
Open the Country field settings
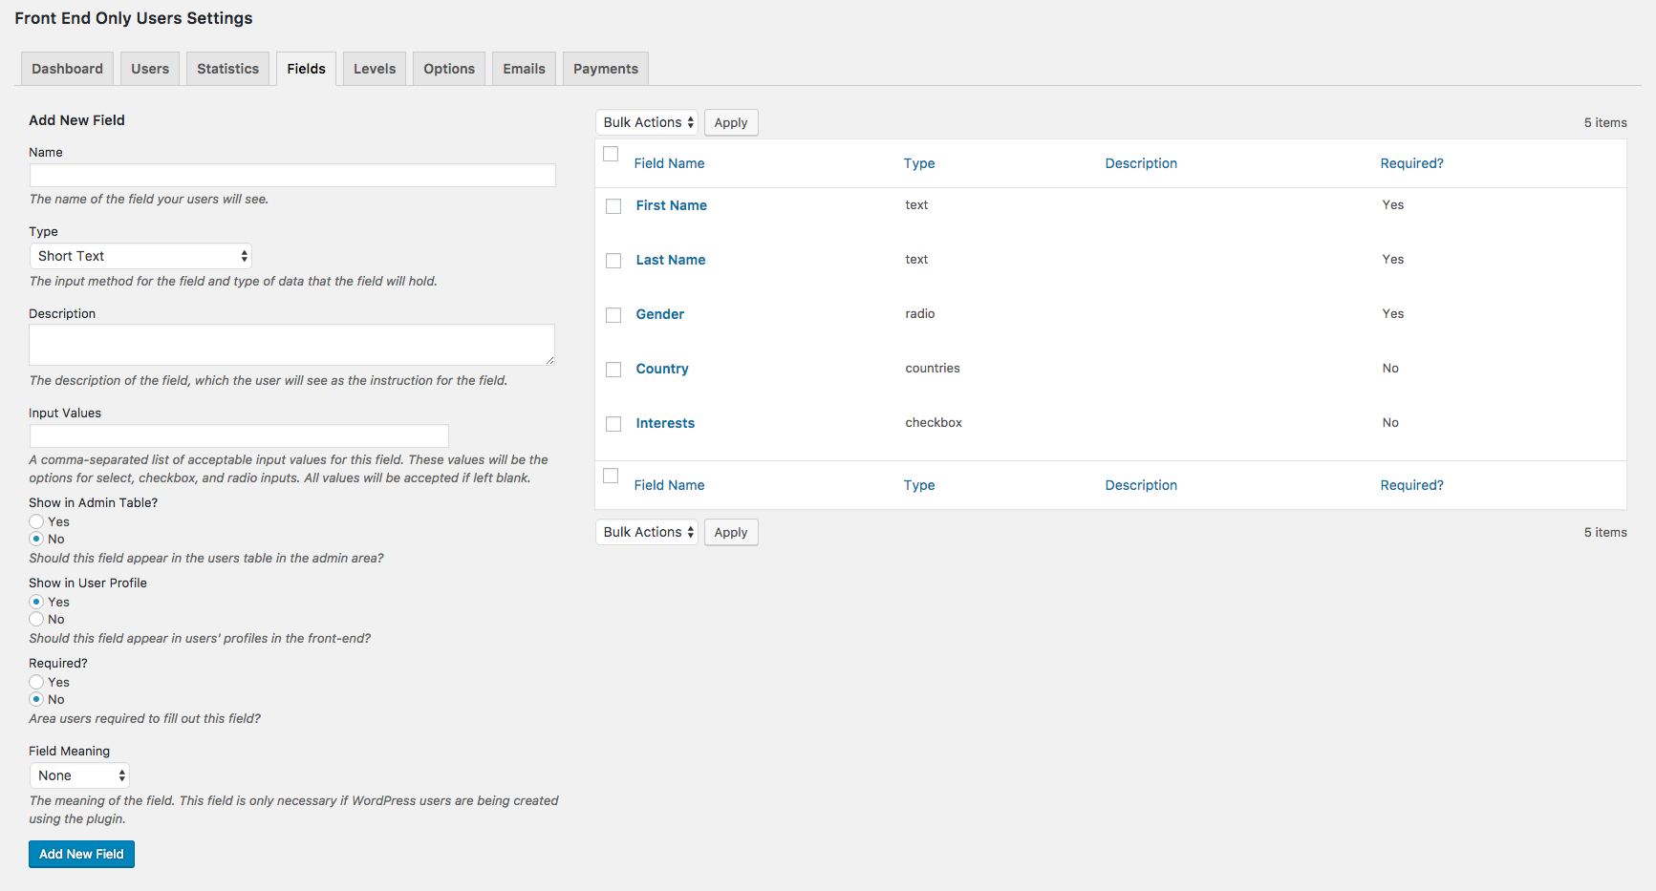pyautogui.click(x=662, y=369)
